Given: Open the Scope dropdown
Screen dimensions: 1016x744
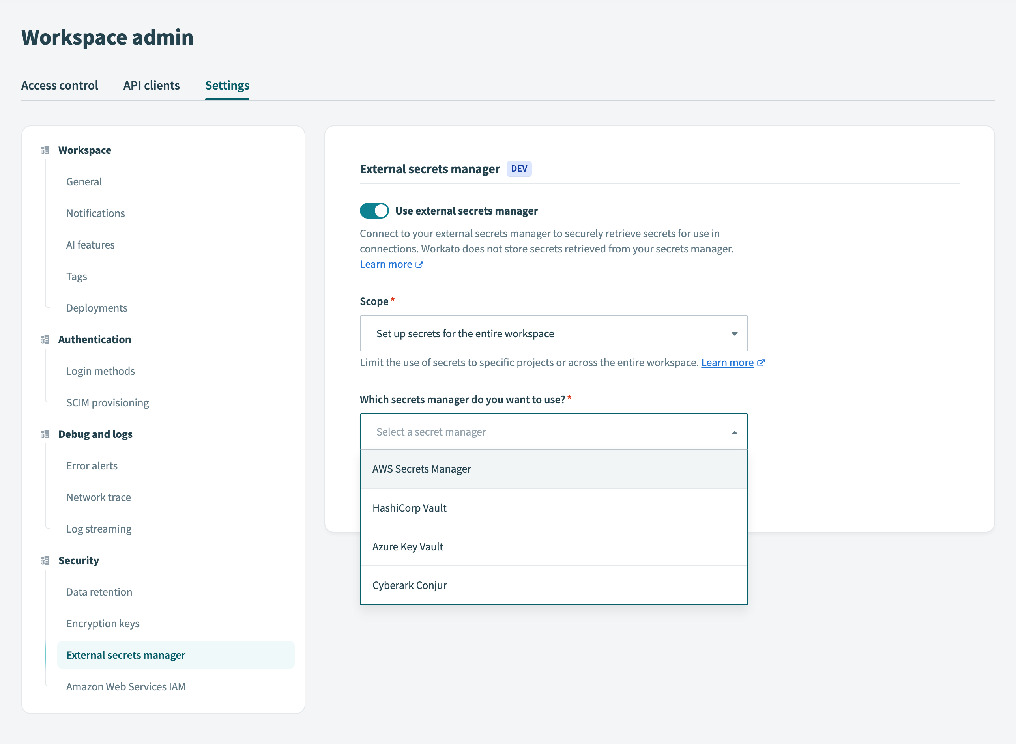Looking at the screenshot, I should 554,334.
